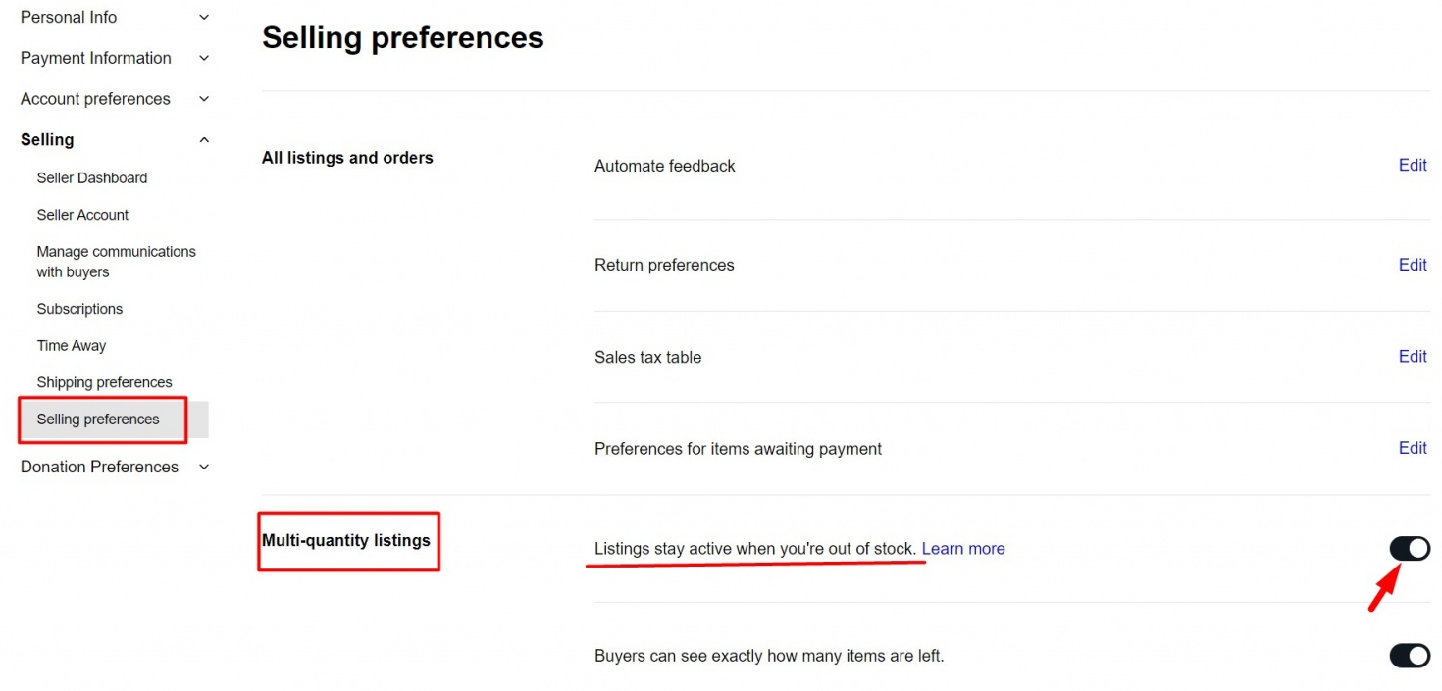Edit Return preferences

click(1412, 265)
